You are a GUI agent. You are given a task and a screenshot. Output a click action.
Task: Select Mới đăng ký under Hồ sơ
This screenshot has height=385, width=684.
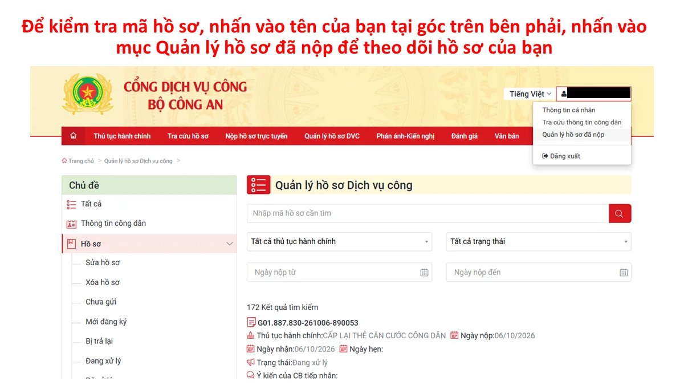(106, 322)
